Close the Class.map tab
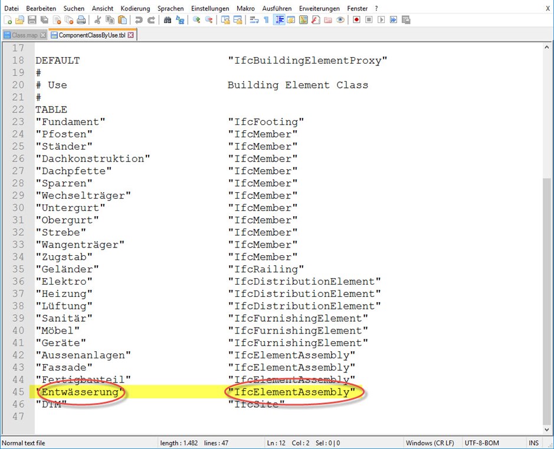Image resolution: width=554 pixels, height=449 pixels. [42, 35]
